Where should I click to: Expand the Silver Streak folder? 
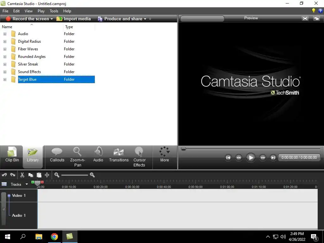click(x=5, y=64)
